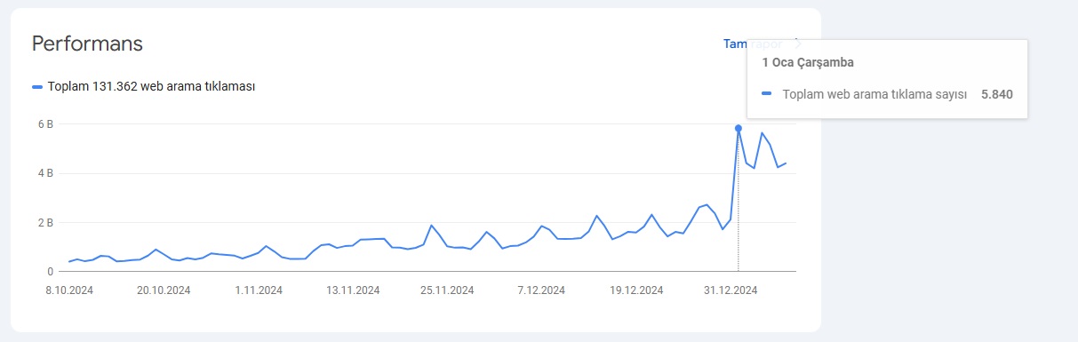Screen dimensions: 1078x342
Task: Click the chevron arrow beside Tam rapor
Action: point(797,43)
